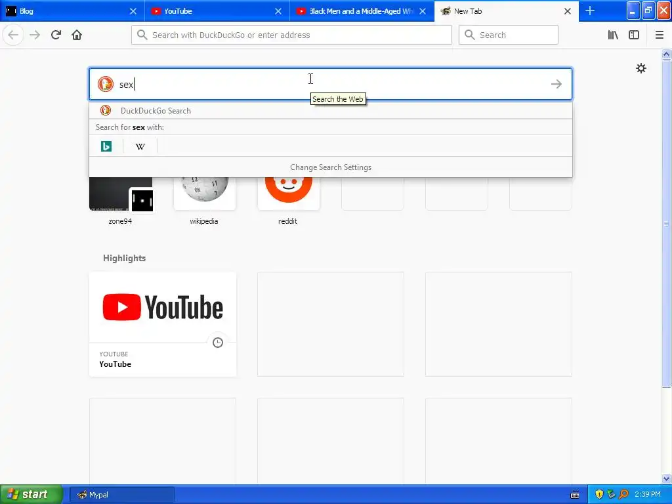
Task: Open the YouTube highlight card
Action: (x=163, y=324)
